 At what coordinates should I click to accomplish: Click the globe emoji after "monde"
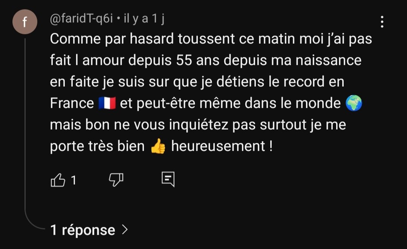tap(354, 103)
